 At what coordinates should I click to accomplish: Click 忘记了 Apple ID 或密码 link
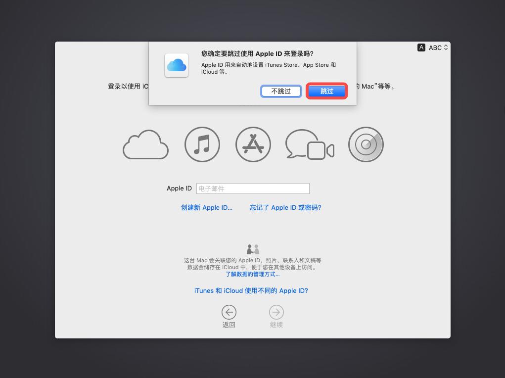pos(285,208)
